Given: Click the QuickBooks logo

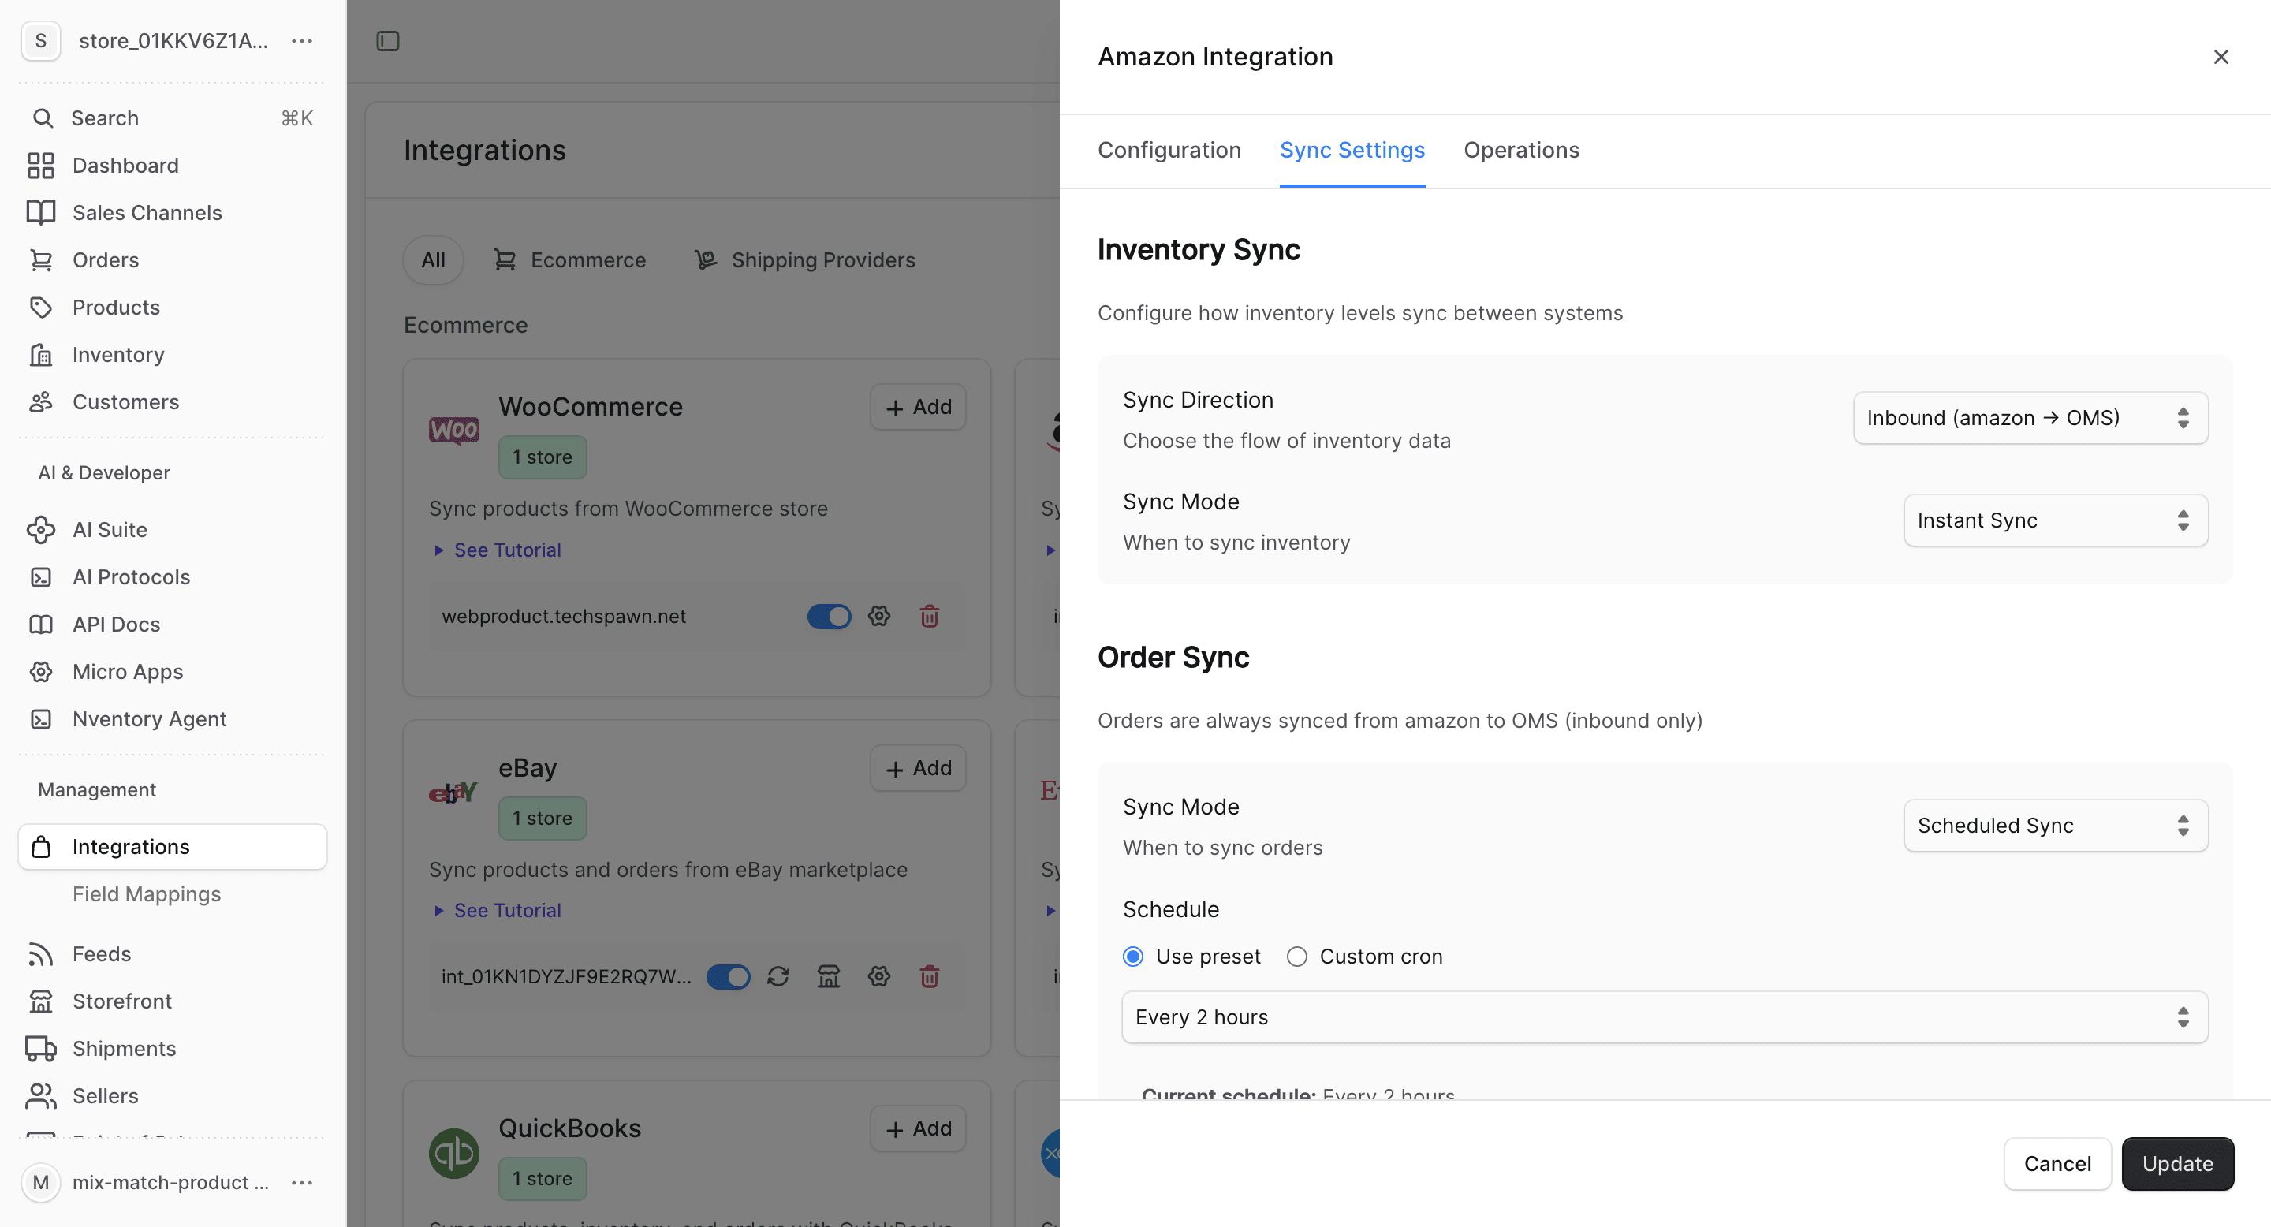Looking at the screenshot, I should [454, 1153].
